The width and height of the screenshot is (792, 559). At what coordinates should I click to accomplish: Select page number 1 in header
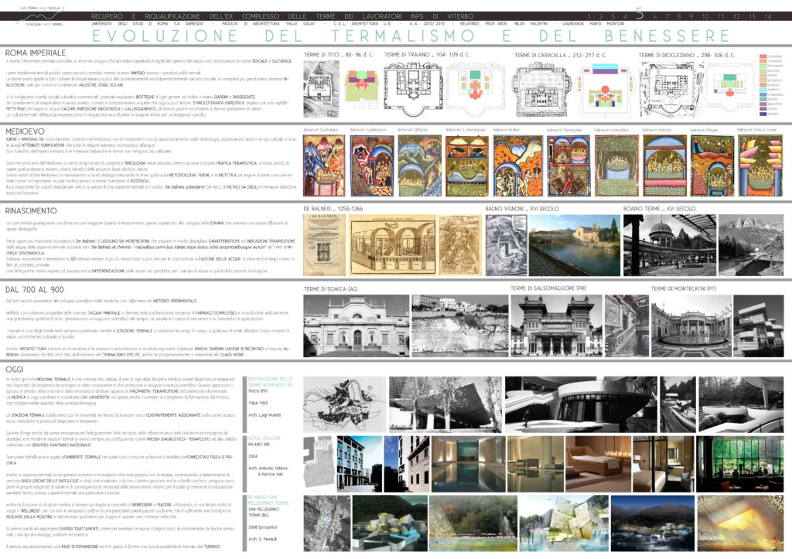tap(589, 17)
